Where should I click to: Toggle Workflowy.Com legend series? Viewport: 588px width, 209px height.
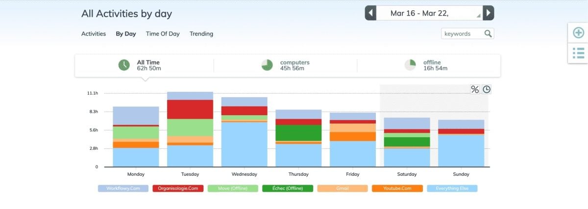tap(123, 188)
